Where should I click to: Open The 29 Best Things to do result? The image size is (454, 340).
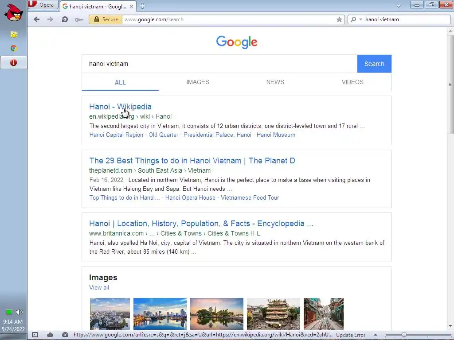(192, 161)
